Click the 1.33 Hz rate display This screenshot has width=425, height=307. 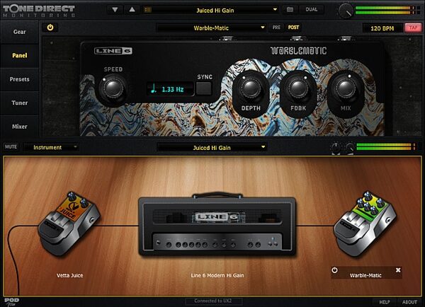pos(170,89)
